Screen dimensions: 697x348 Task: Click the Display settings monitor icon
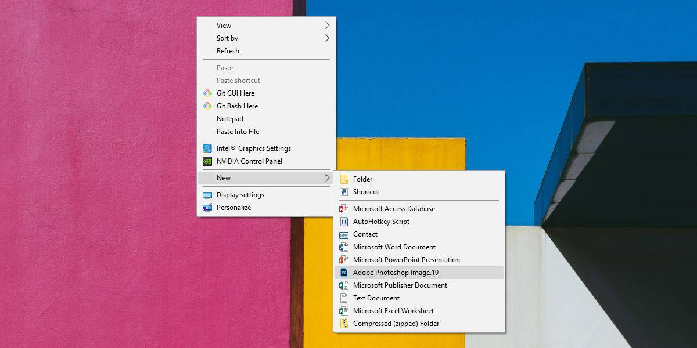(207, 195)
